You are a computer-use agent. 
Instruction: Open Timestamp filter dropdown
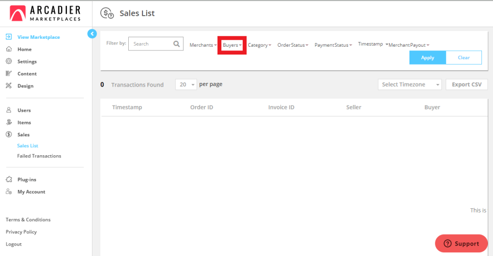(x=373, y=44)
